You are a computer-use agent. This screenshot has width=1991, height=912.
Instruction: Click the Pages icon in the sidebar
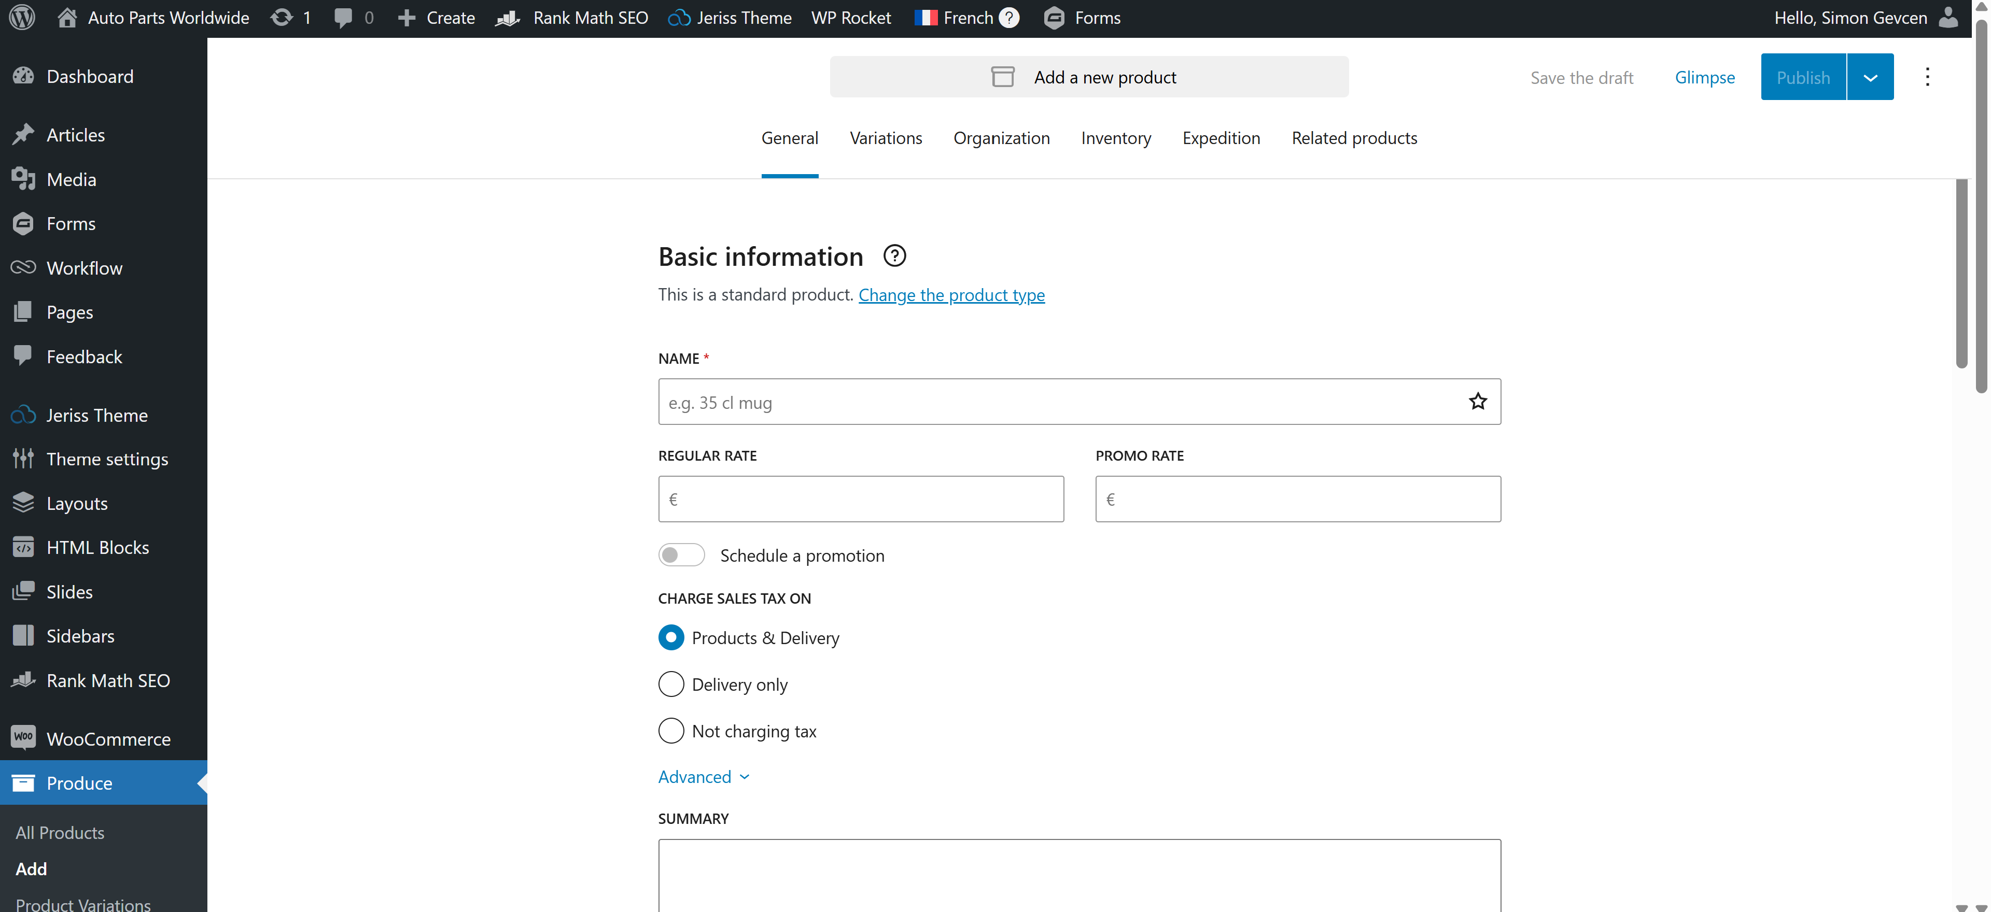[x=23, y=311]
